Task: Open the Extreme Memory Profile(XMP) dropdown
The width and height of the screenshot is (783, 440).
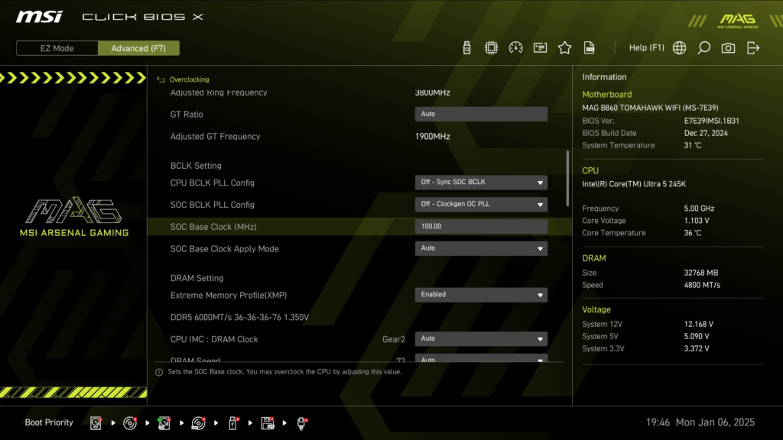Action: (480, 294)
